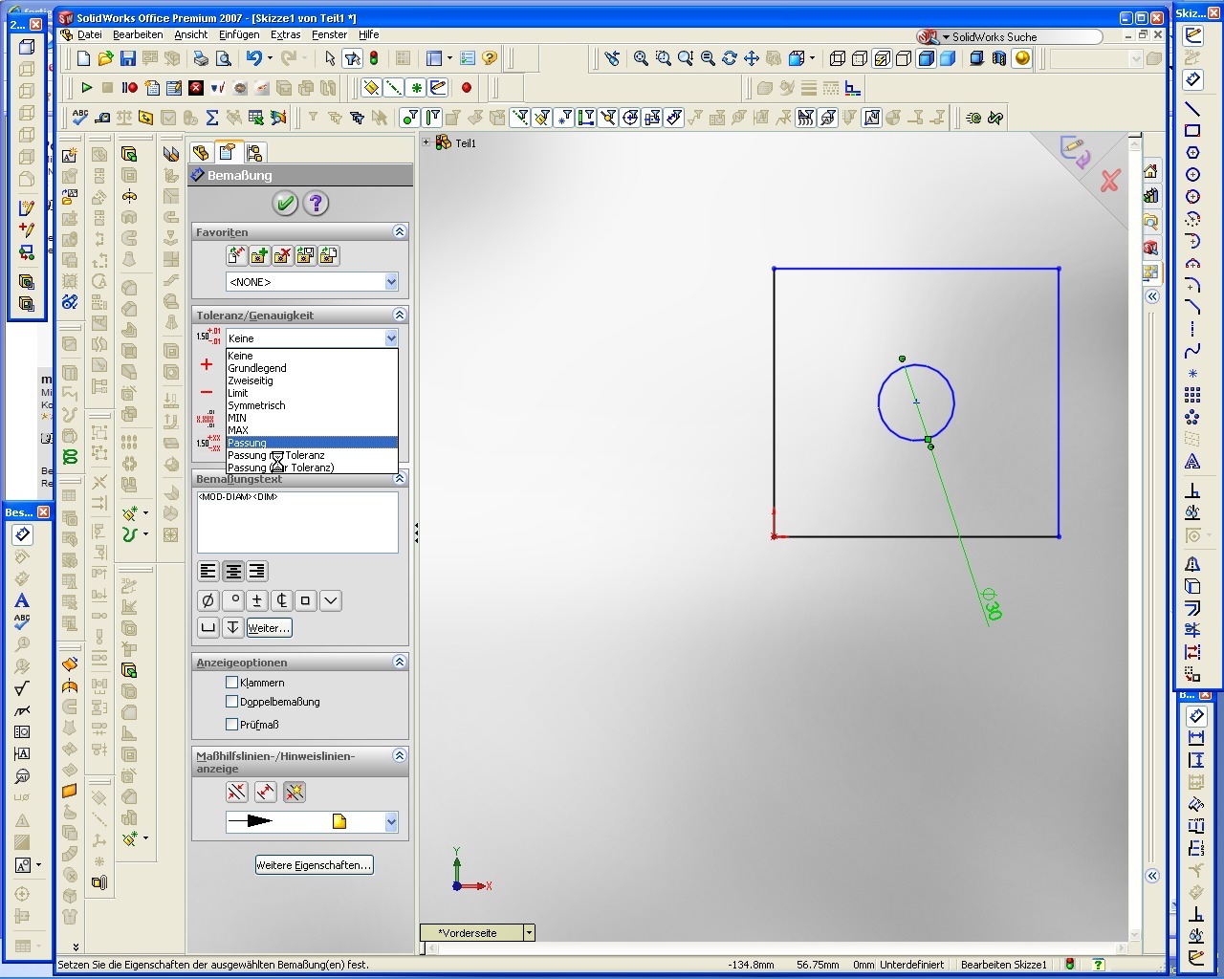Switch to Shaded With Edges display
This screenshot has width=1224, height=979.
(926, 58)
